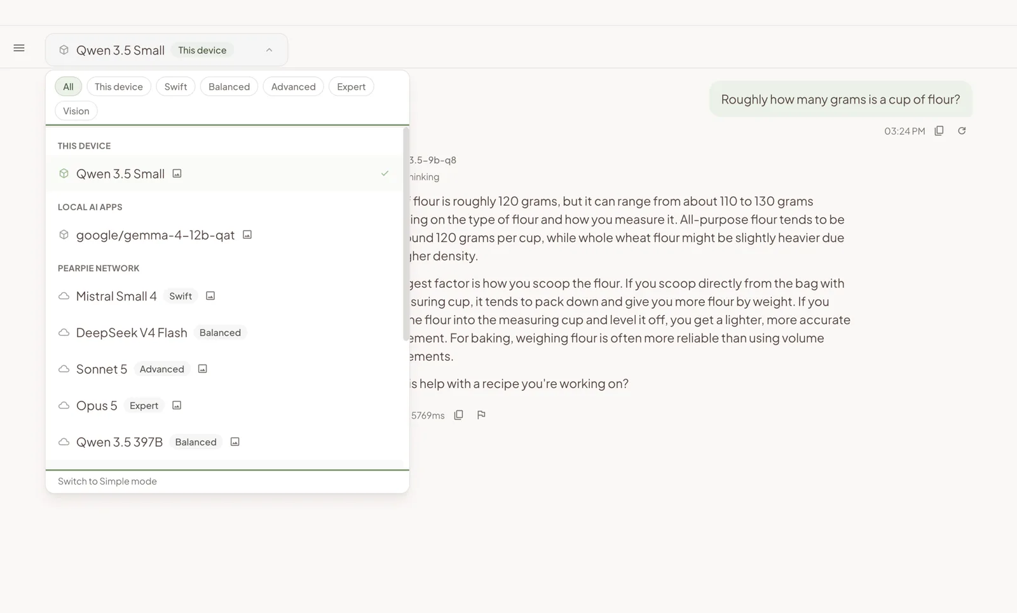Flag the assistant response

click(481, 415)
